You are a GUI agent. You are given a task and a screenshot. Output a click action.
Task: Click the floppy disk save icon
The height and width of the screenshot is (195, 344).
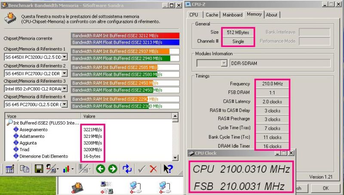39,169
